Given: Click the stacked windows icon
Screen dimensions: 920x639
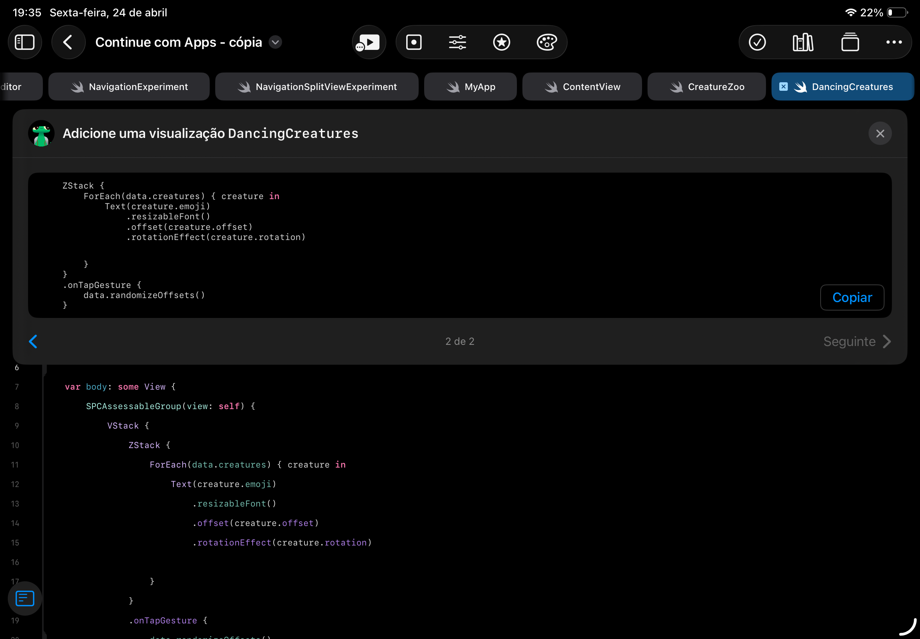Looking at the screenshot, I should tap(849, 42).
